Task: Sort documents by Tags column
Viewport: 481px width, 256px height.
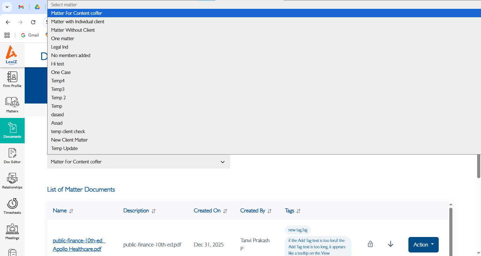Action: 298,211
